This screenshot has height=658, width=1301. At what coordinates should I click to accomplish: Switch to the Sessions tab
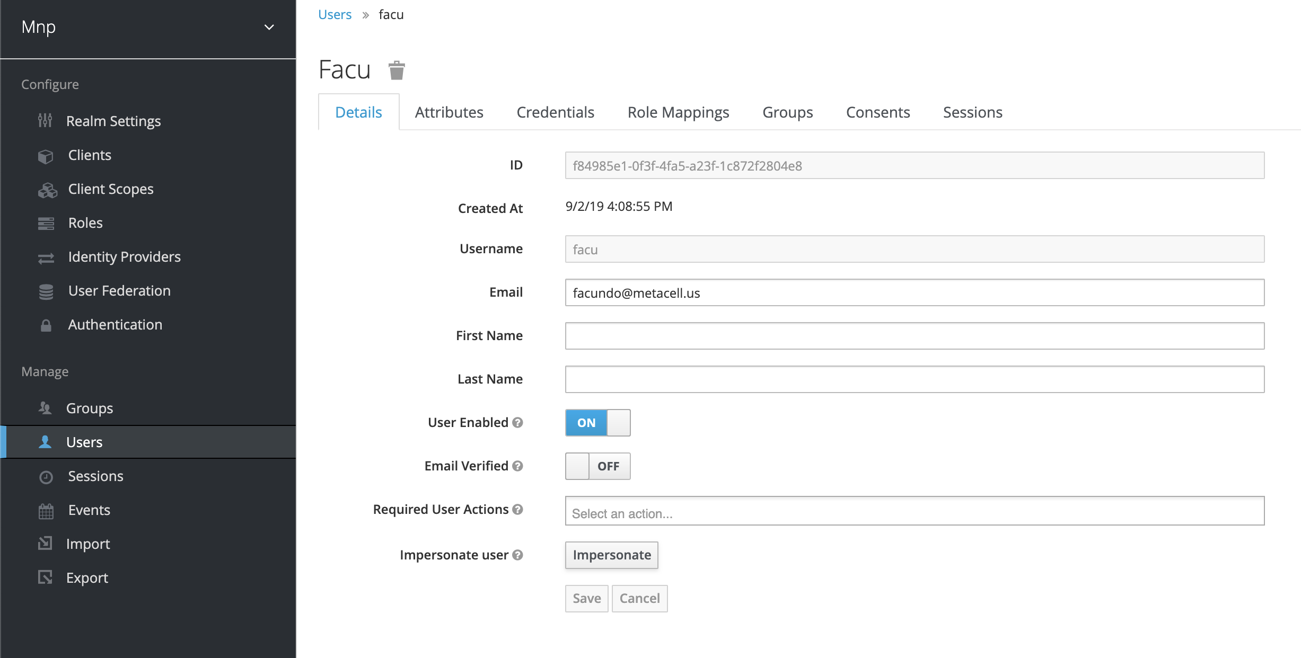pos(972,112)
